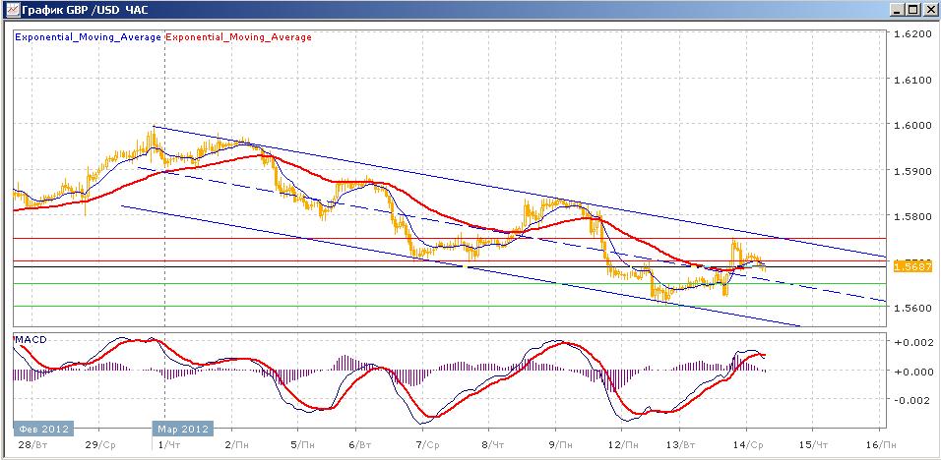The height and width of the screenshot is (460, 941).
Task: Click the MACD indicator label
Action: click(x=31, y=340)
